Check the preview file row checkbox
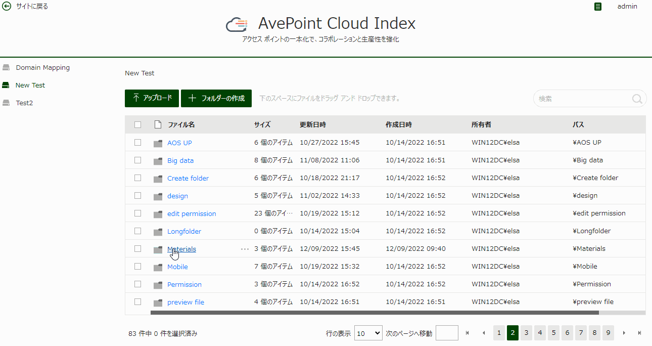This screenshot has width=652, height=346. point(137,301)
